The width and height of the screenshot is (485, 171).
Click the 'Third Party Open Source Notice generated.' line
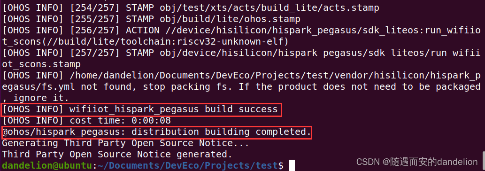tap(117, 154)
